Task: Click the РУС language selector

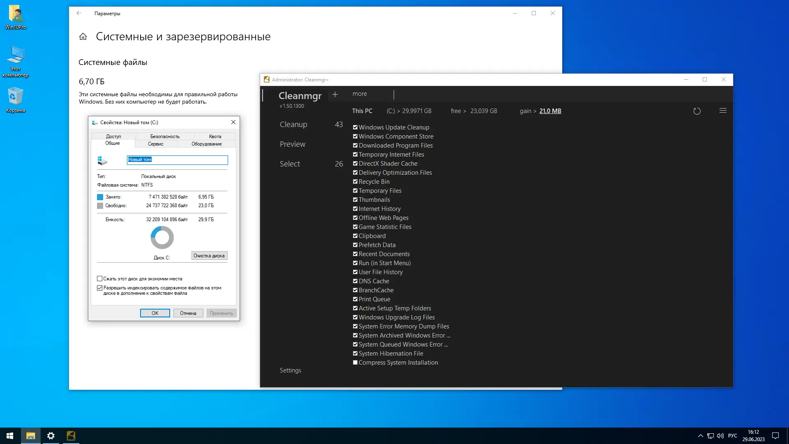Action: [x=732, y=436]
